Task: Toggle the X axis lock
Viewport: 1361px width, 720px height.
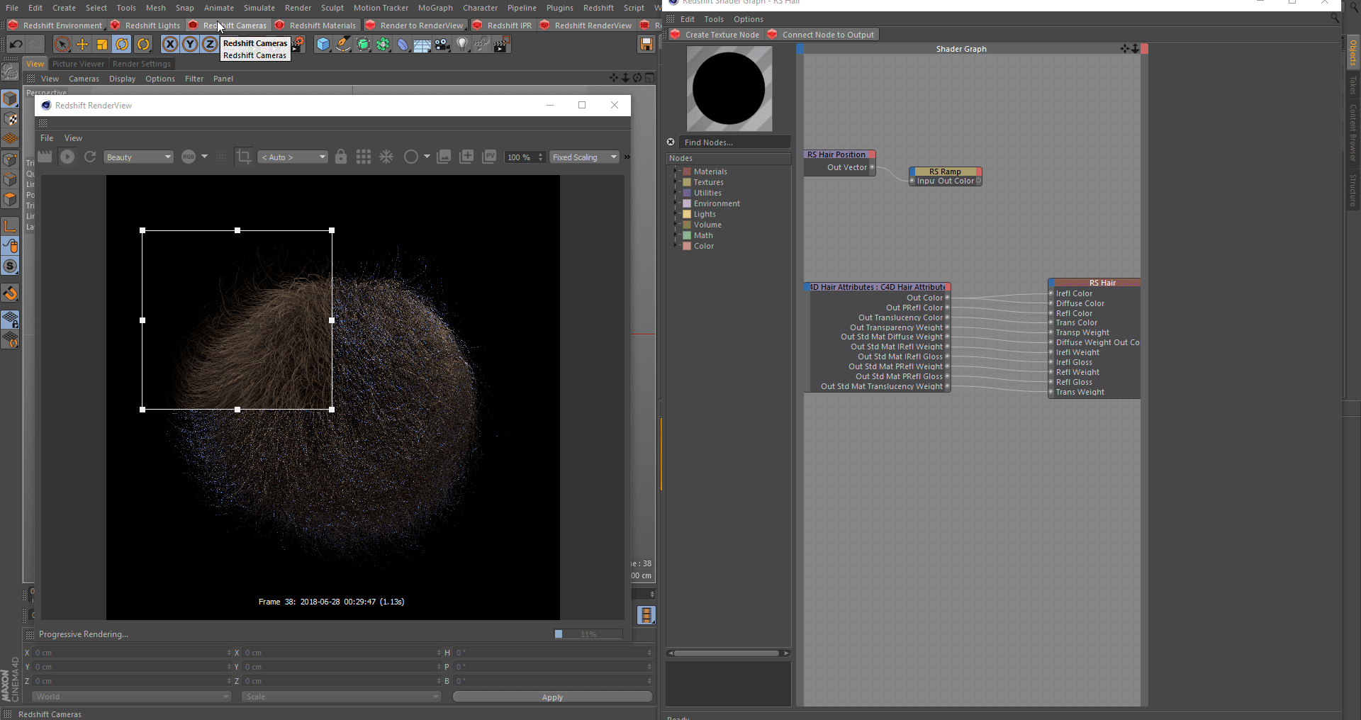Action: click(170, 45)
